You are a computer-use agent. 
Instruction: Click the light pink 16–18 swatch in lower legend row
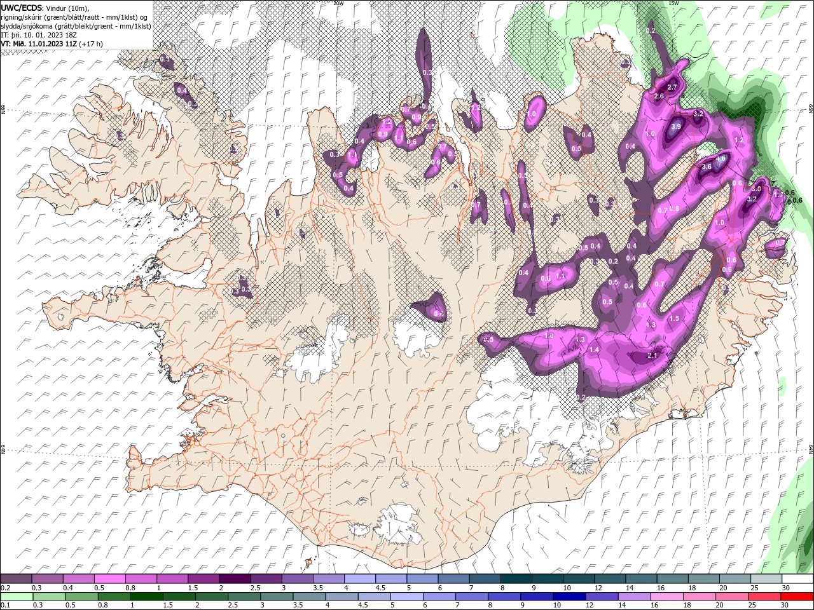667,597
